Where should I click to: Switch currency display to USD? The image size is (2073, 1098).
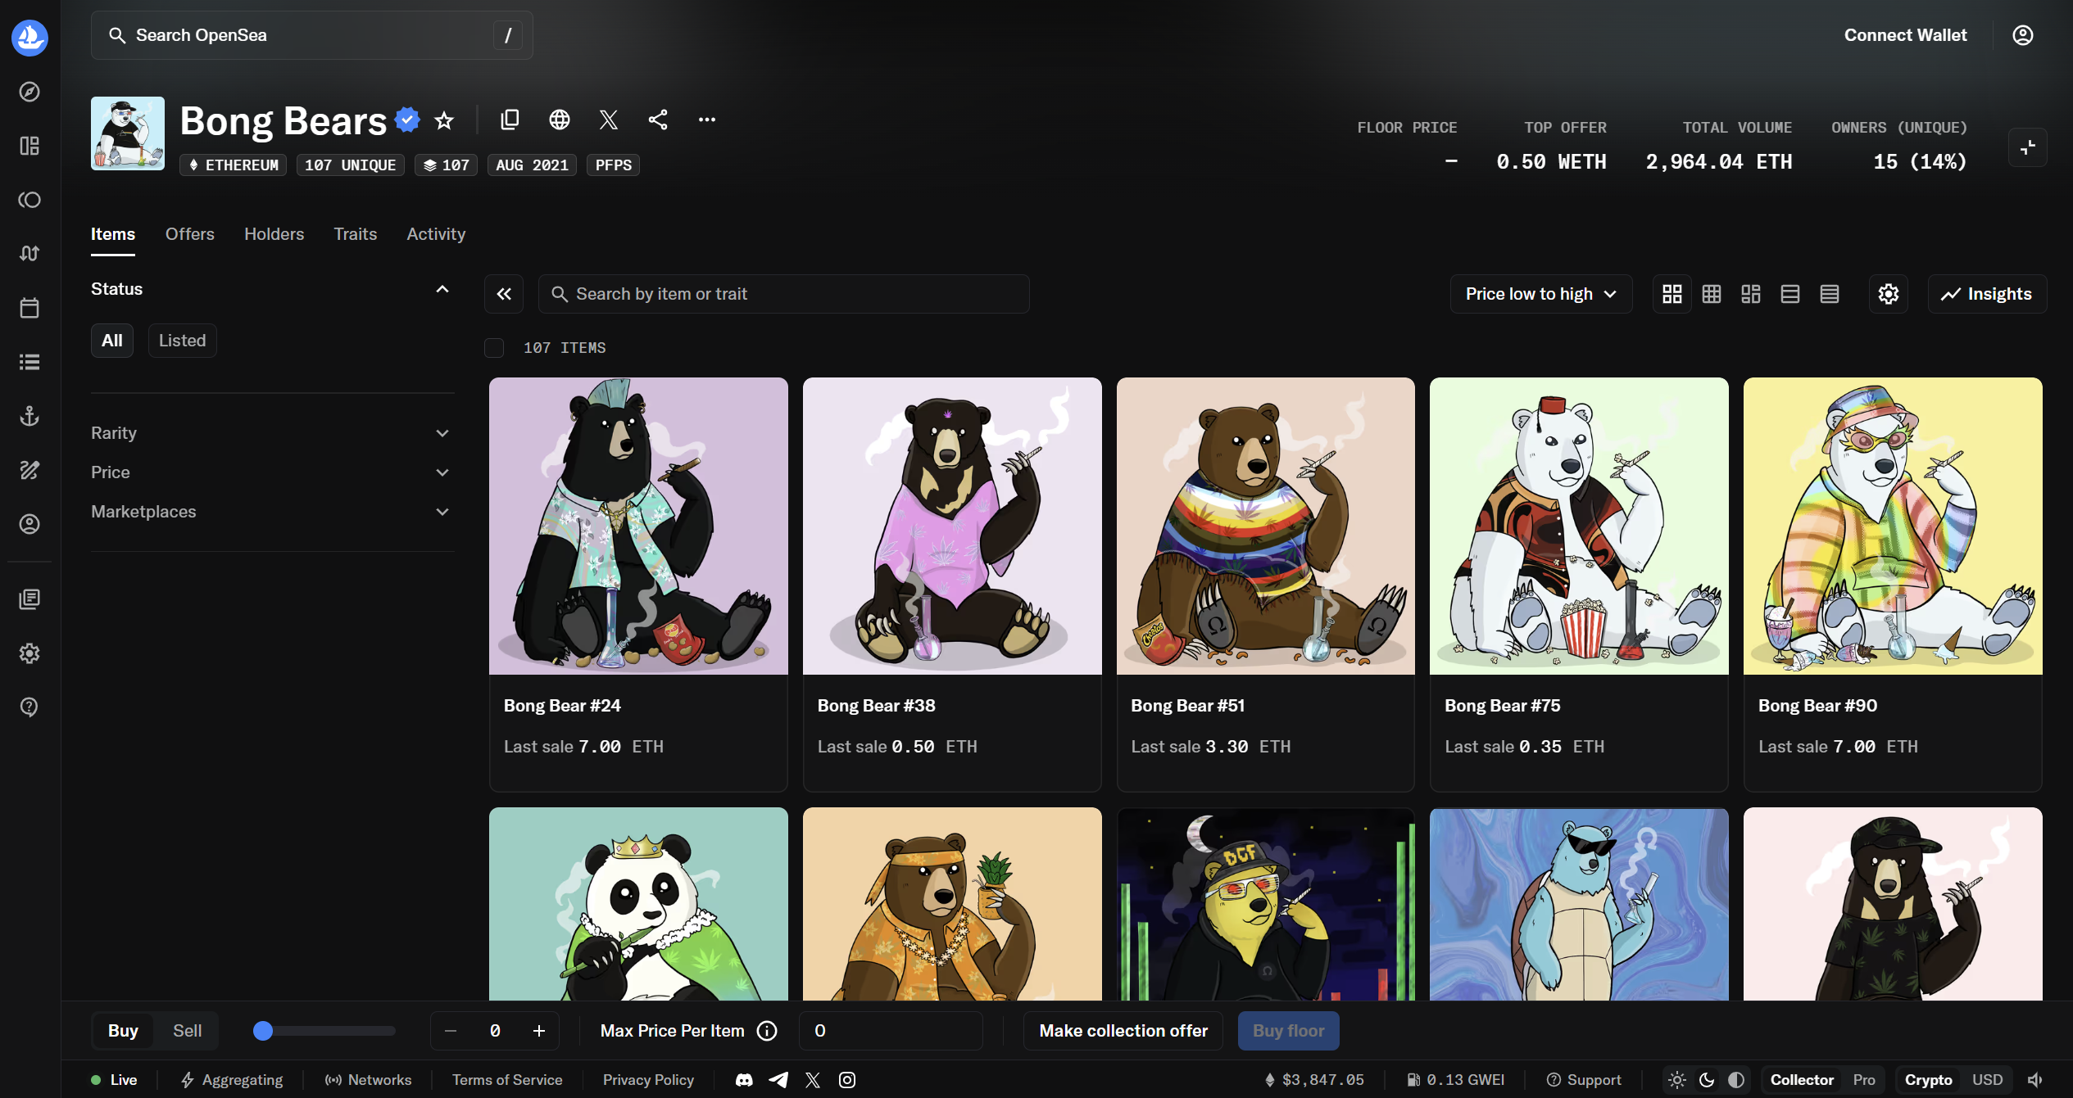click(1987, 1080)
